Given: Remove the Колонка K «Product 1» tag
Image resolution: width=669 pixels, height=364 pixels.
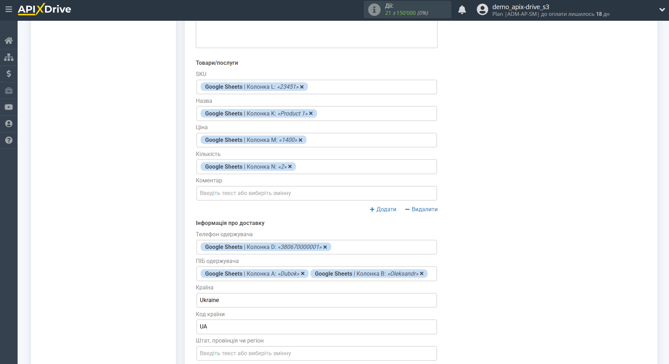Looking at the screenshot, I should coord(311,113).
